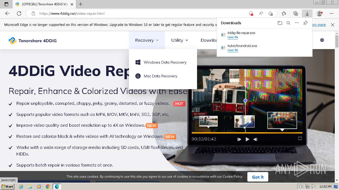Click the Tenorshare 4DDiG logo
Image resolution: width=339 pixels, height=190 pixels.
(x=33, y=40)
